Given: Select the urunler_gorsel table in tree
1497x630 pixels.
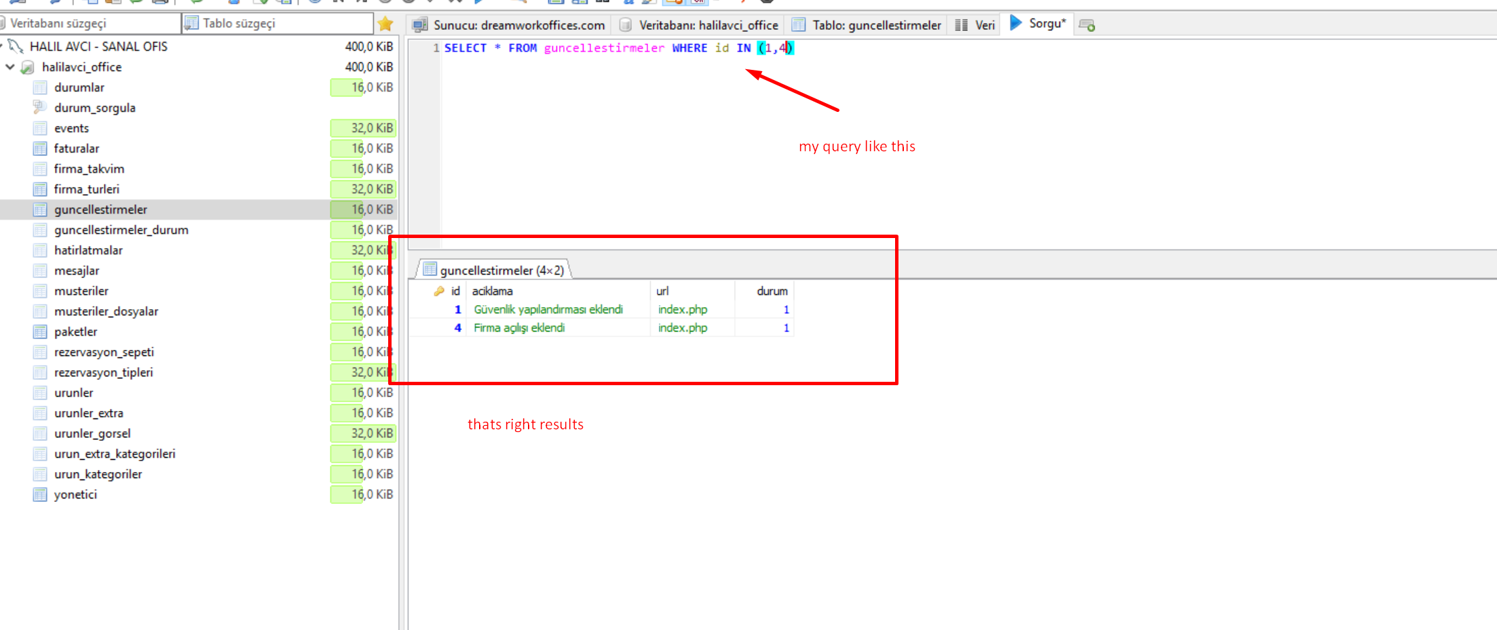Looking at the screenshot, I should pos(92,433).
